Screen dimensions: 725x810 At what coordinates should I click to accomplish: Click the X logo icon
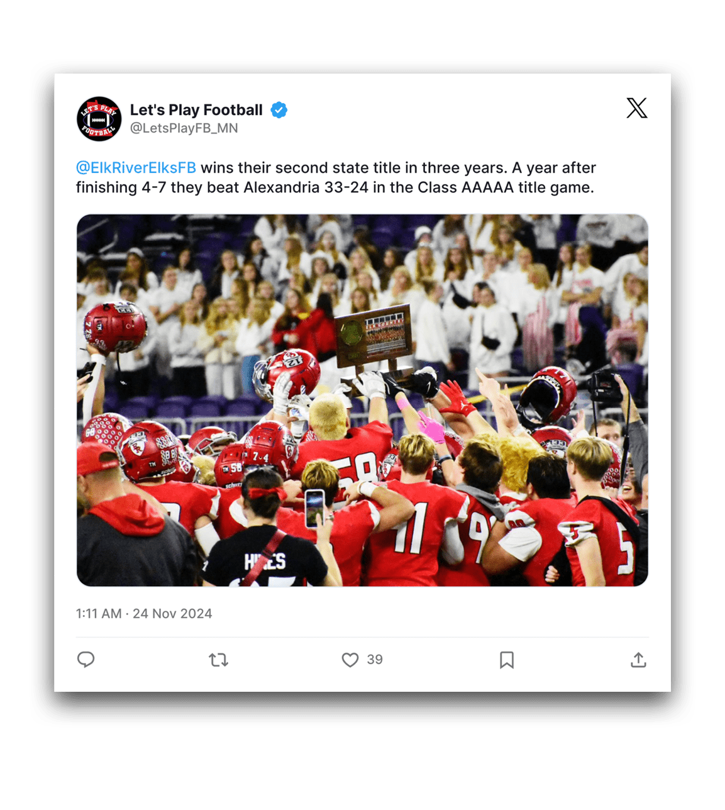click(636, 108)
